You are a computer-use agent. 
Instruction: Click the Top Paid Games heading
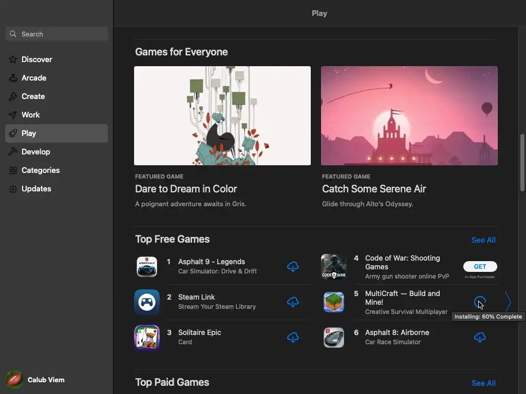172,382
